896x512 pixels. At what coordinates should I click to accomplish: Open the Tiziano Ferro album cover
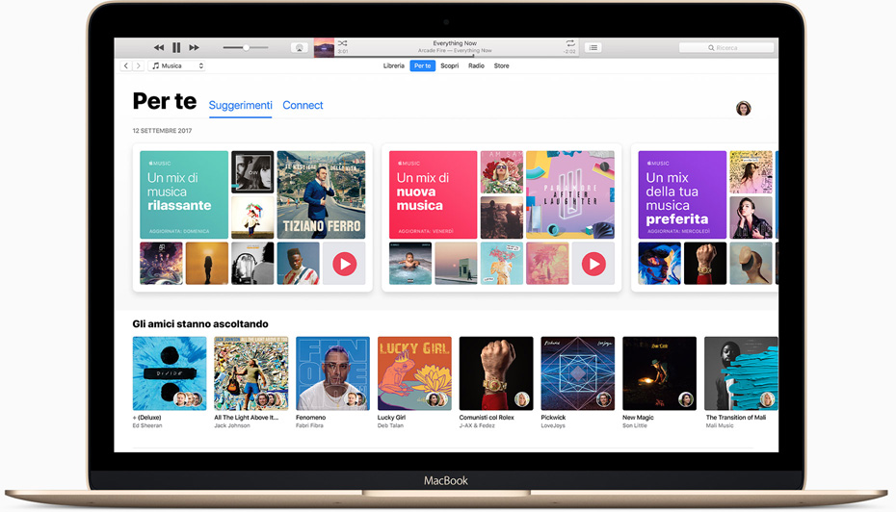(x=321, y=194)
